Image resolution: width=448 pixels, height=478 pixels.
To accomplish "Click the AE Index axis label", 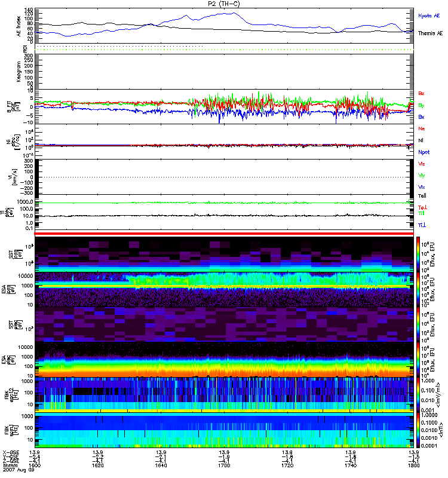I will pos(19,26).
